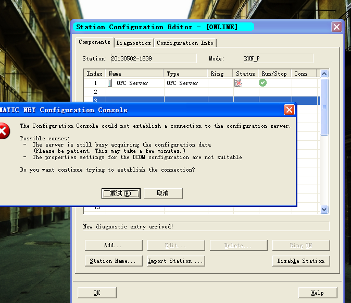Select empty row index '2'

95,92
